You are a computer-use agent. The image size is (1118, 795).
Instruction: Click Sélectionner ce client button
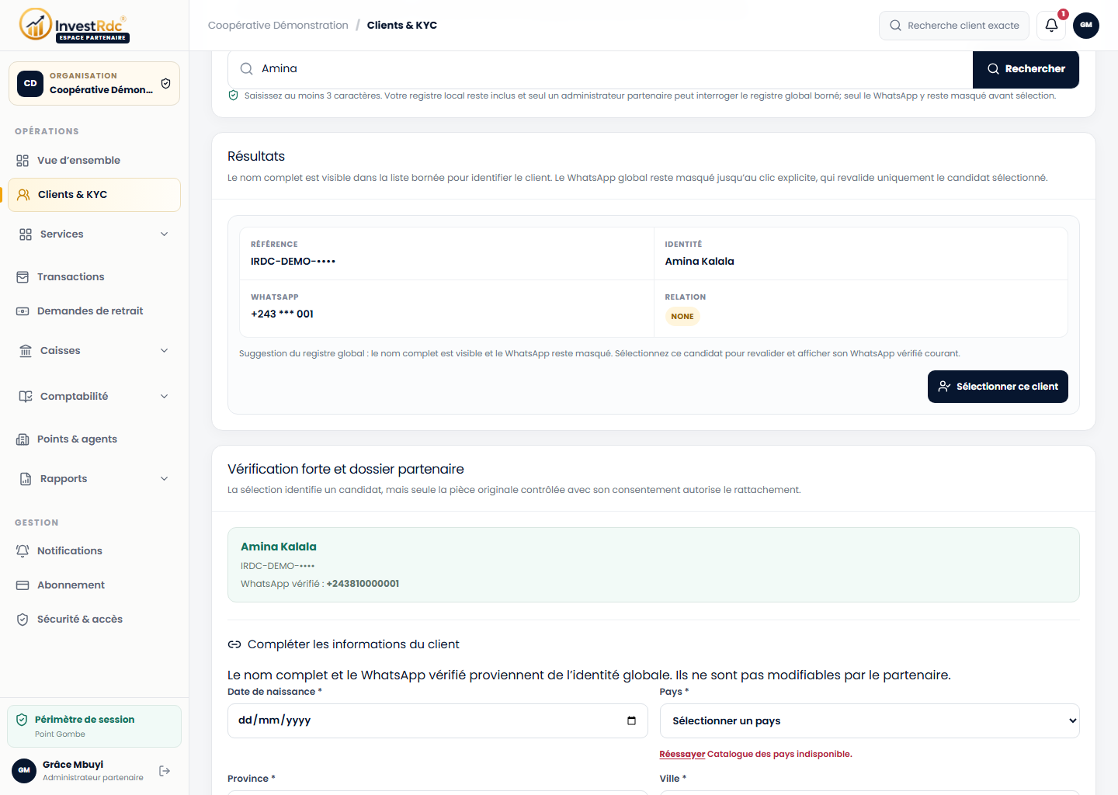[x=998, y=387]
